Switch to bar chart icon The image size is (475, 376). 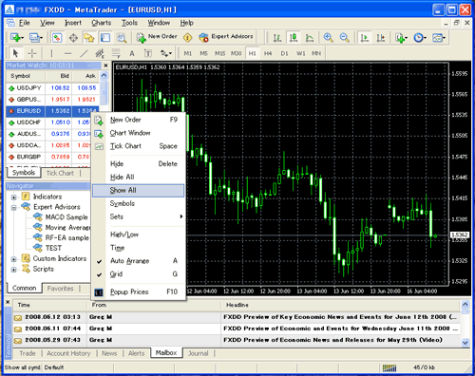pyautogui.click(x=277, y=38)
